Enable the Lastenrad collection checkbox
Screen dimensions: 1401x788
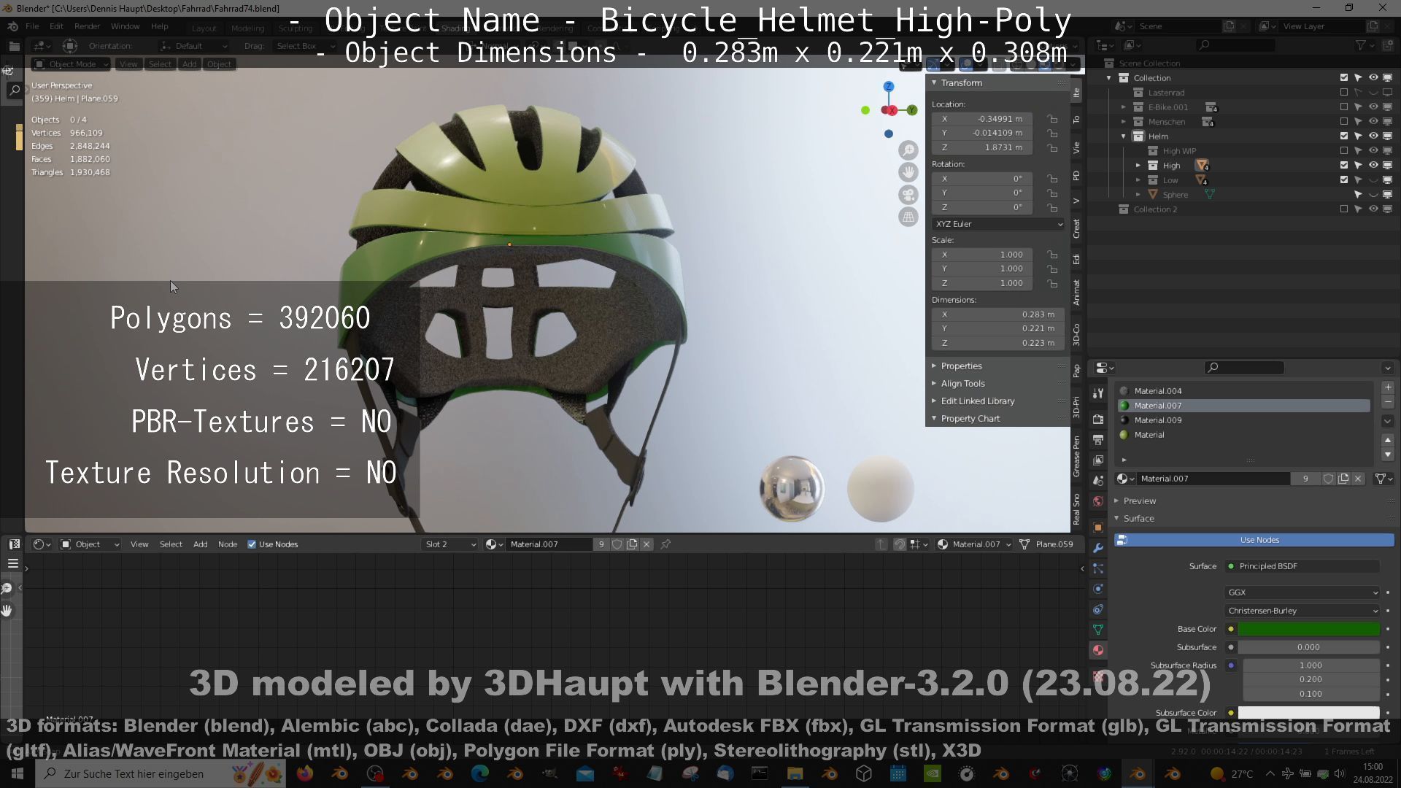pyautogui.click(x=1344, y=93)
